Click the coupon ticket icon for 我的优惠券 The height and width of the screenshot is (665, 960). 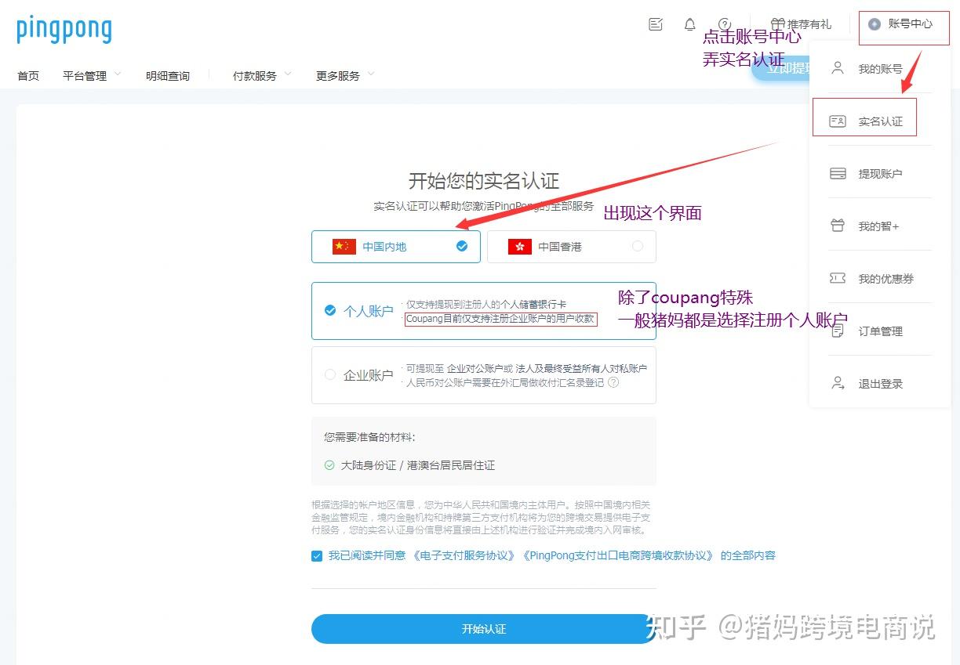(838, 279)
